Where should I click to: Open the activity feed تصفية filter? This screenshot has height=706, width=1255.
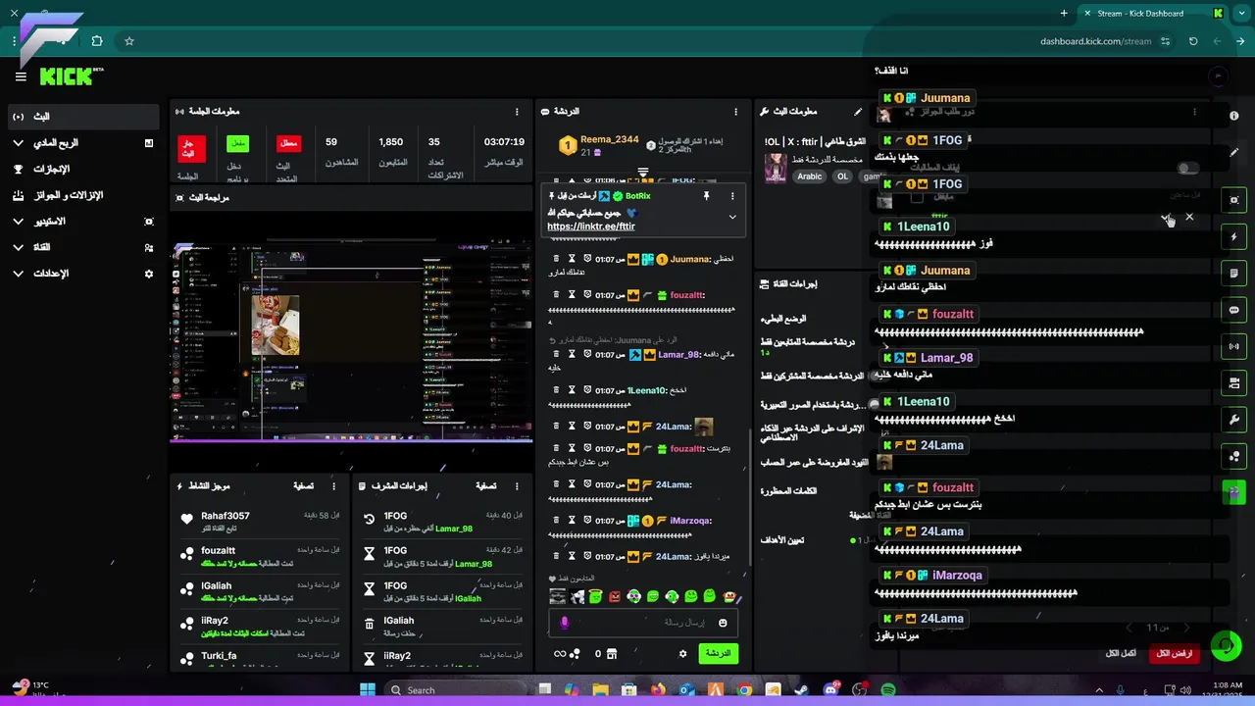click(304, 485)
